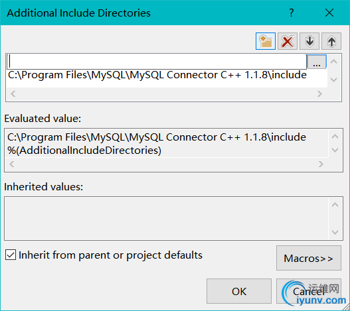Move line down with down arrow icon
The height and width of the screenshot is (311, 350).
[309, 41]
